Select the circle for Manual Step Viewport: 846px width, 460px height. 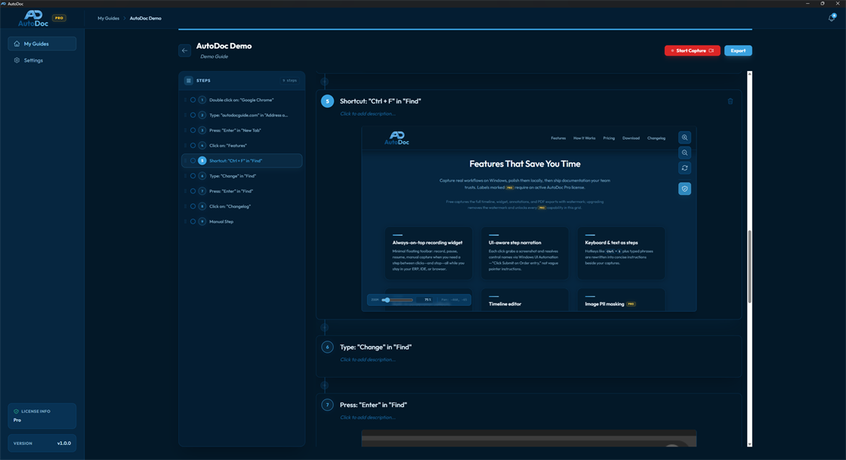(193, 221)
